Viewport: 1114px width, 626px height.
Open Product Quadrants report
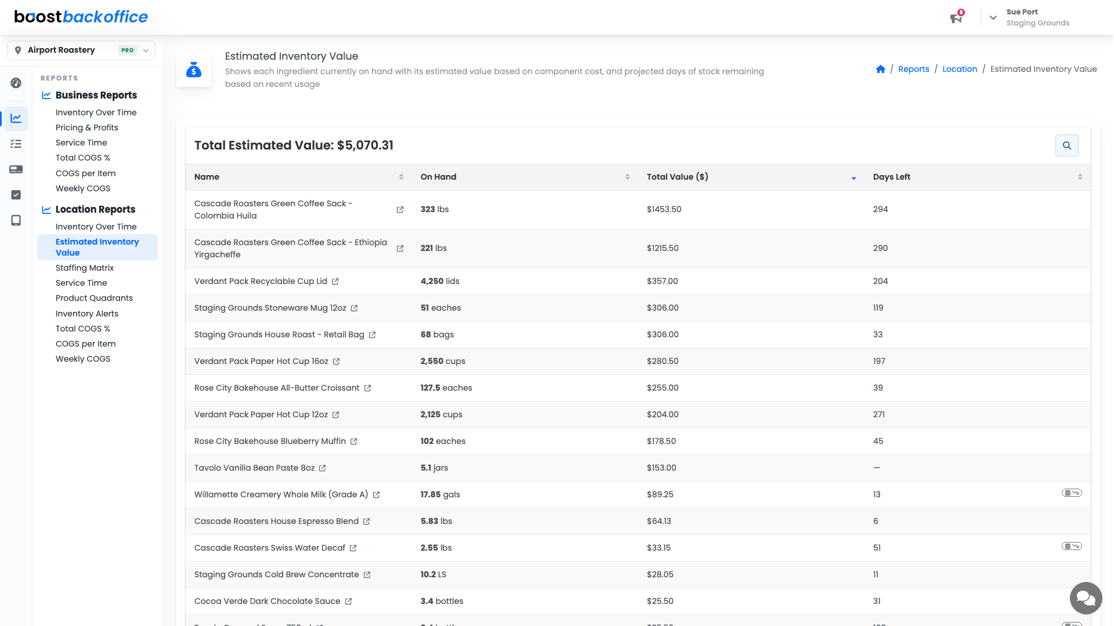click(x=94, y=298)
